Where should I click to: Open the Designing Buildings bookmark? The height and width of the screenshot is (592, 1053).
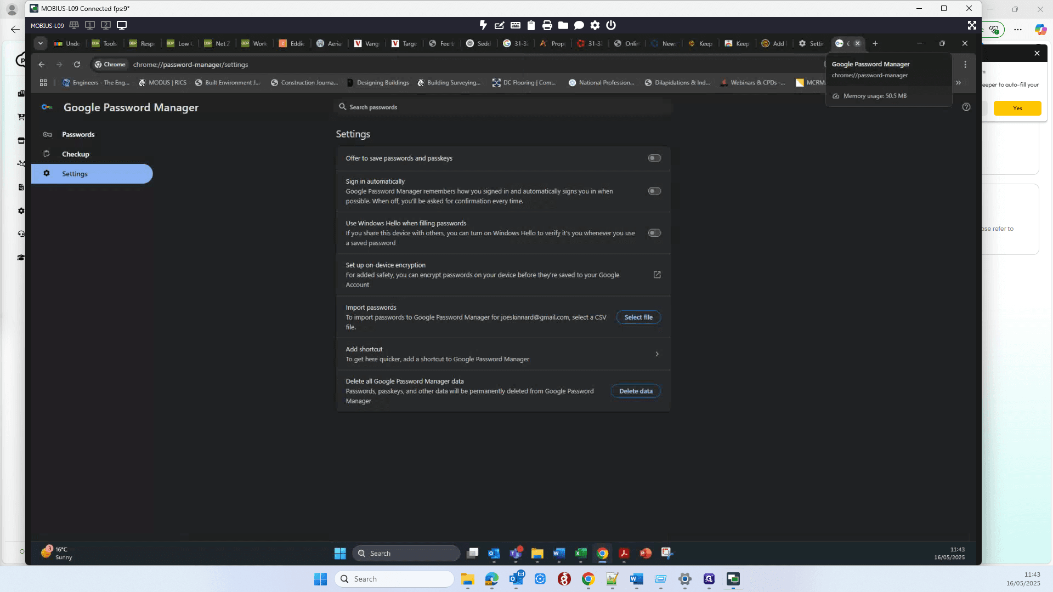click(x=378, y=83)
